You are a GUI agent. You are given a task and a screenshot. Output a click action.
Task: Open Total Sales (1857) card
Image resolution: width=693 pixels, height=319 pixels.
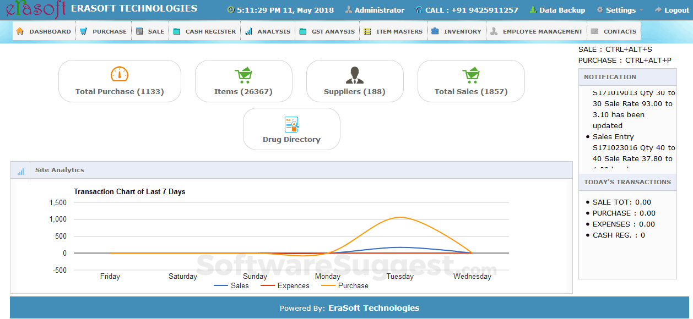(x=471, y=81)
